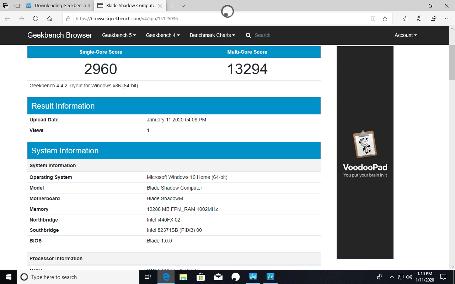Select the single-core score 2960
455x284 pixels.
[101, 69]
